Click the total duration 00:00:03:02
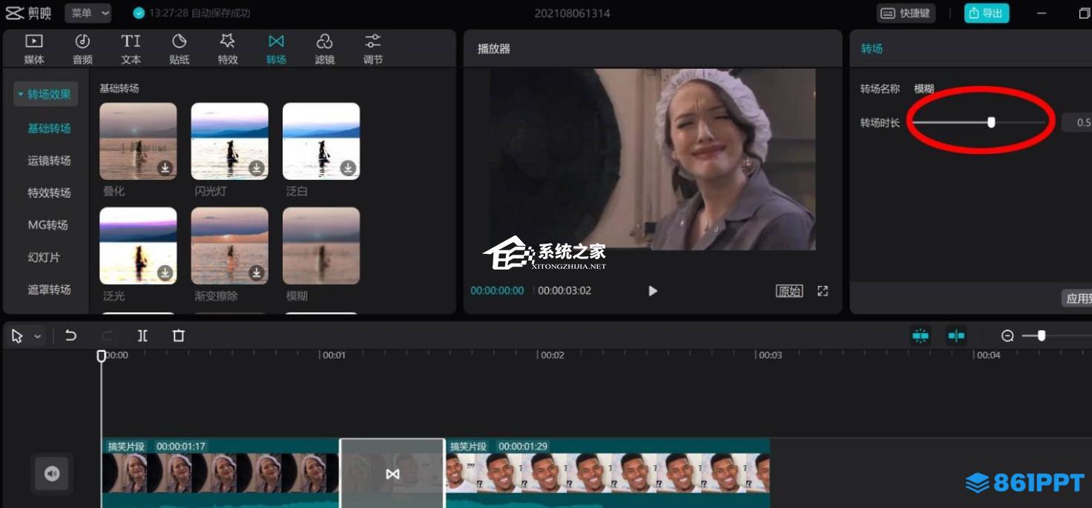This screenshot has width=1092, height=508. coord(565,291)
